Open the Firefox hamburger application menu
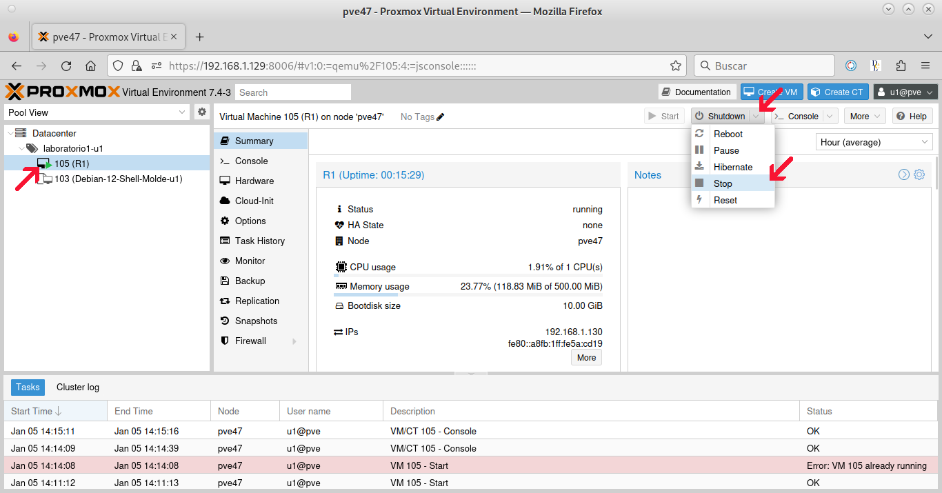Image resolution: width=942 pixels, height=493 pixels. point(925,66)
